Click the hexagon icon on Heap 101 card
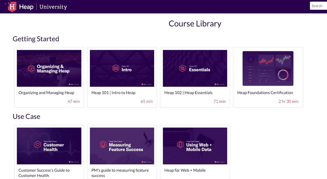Viewport: 327px width, 179px height. (x=116, y=68)
